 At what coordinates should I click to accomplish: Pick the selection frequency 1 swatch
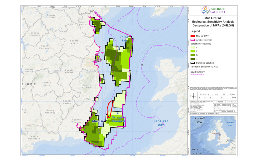[x=192, y=48]
